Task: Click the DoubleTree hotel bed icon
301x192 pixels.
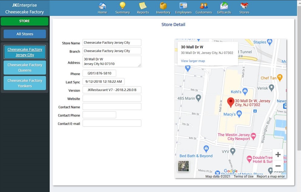Action: coord(249,159)
